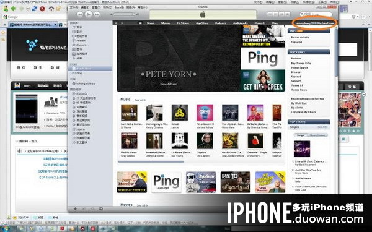This screenshot has width=372, height=232.
Task: Open Lil Wayne album cover
Action: tap(129, 113)
